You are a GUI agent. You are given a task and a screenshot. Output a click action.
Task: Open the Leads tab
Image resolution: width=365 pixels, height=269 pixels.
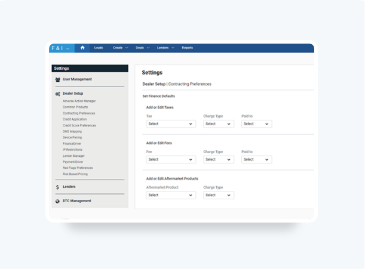pos(99,48)
